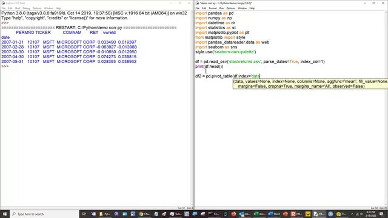This screenshot has height=218, width=388.
Task: Click the 'vwretd' column header in the shell output
Action: (109, 33)
